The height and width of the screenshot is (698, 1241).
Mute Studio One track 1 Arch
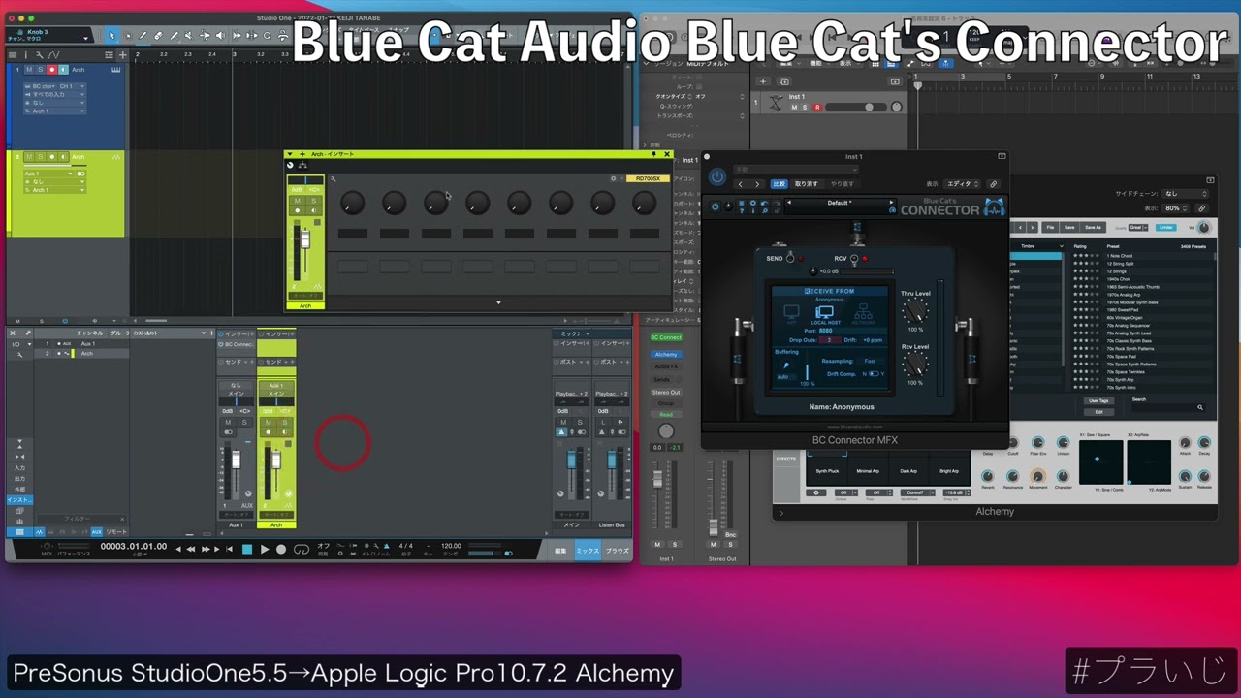click(29, 70)
